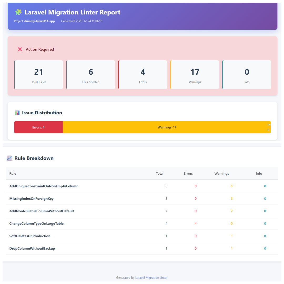The image size is (284, 284).
Task: Open the Laravel Migration Linter footer link
Action: 151,278
